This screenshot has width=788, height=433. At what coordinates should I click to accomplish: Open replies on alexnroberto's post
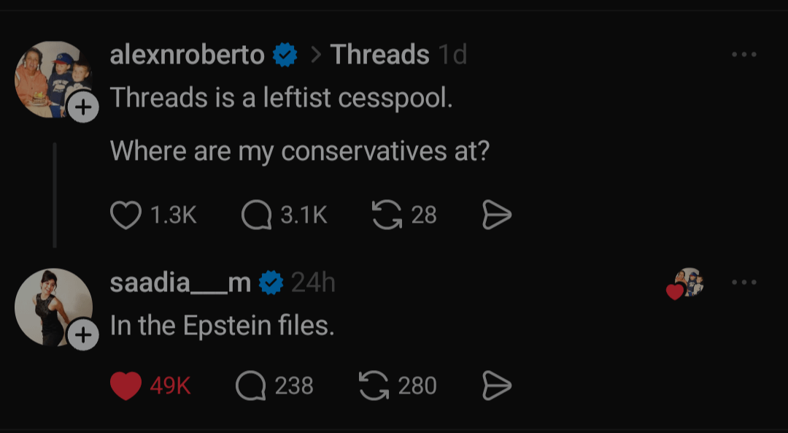click(257, 215)
